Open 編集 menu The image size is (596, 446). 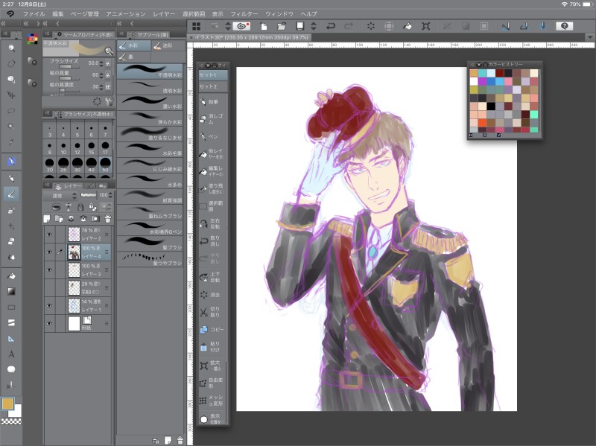(x=58, y=13)
